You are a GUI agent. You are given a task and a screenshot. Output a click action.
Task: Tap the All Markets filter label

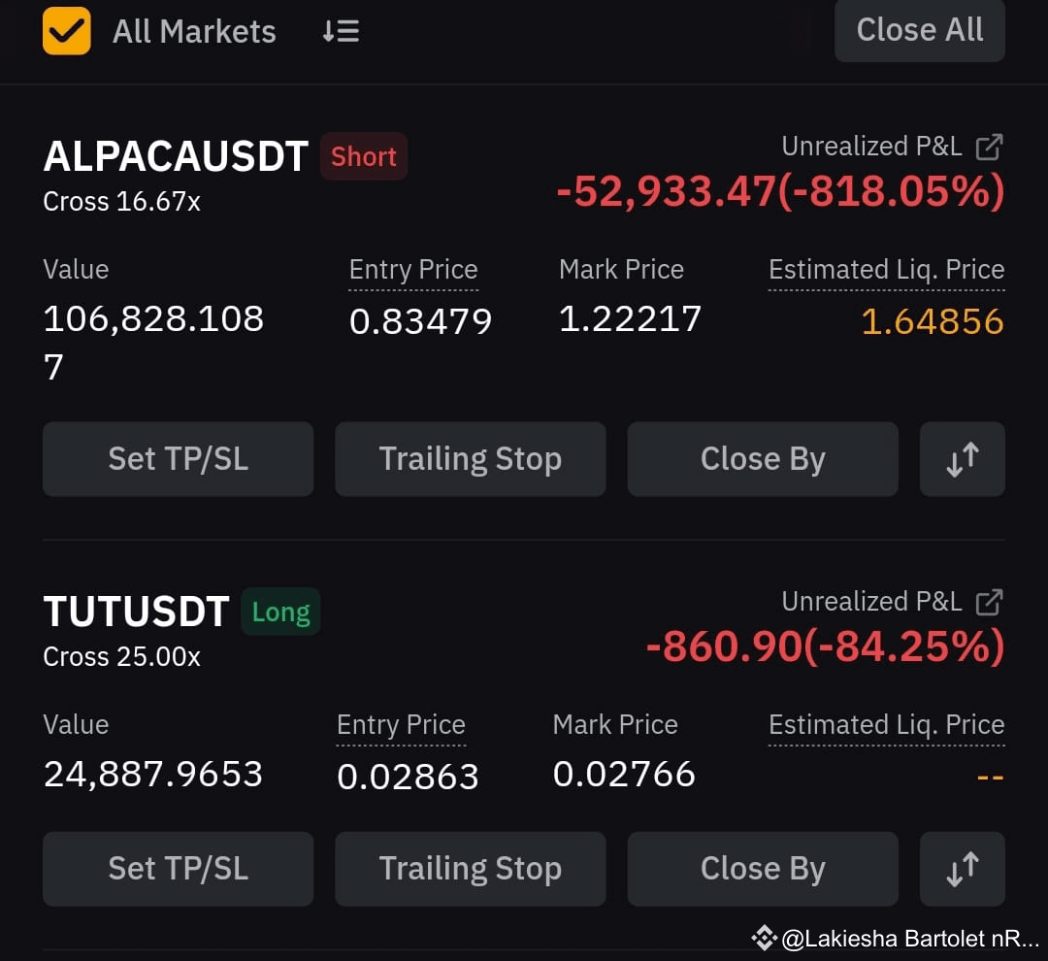pyautogui.click(x=194, y=31)
